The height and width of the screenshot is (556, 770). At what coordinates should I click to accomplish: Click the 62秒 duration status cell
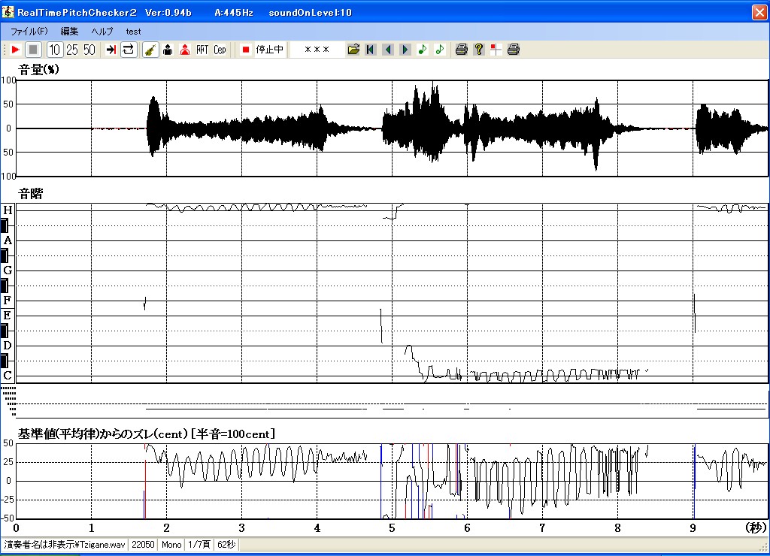(226, 544)
